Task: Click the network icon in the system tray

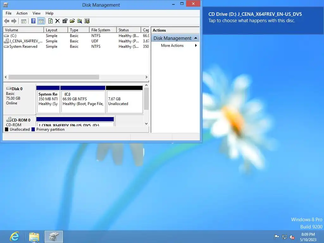Action: [x=284, y=237]
